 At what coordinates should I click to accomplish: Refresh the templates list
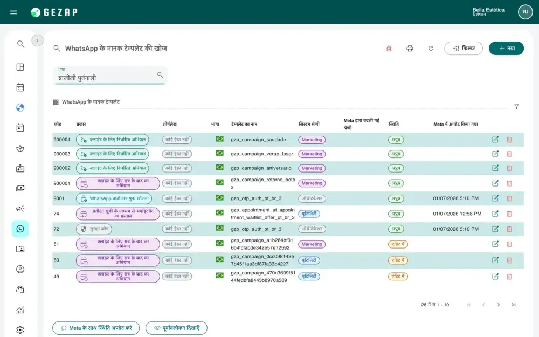tap(431, 49)
